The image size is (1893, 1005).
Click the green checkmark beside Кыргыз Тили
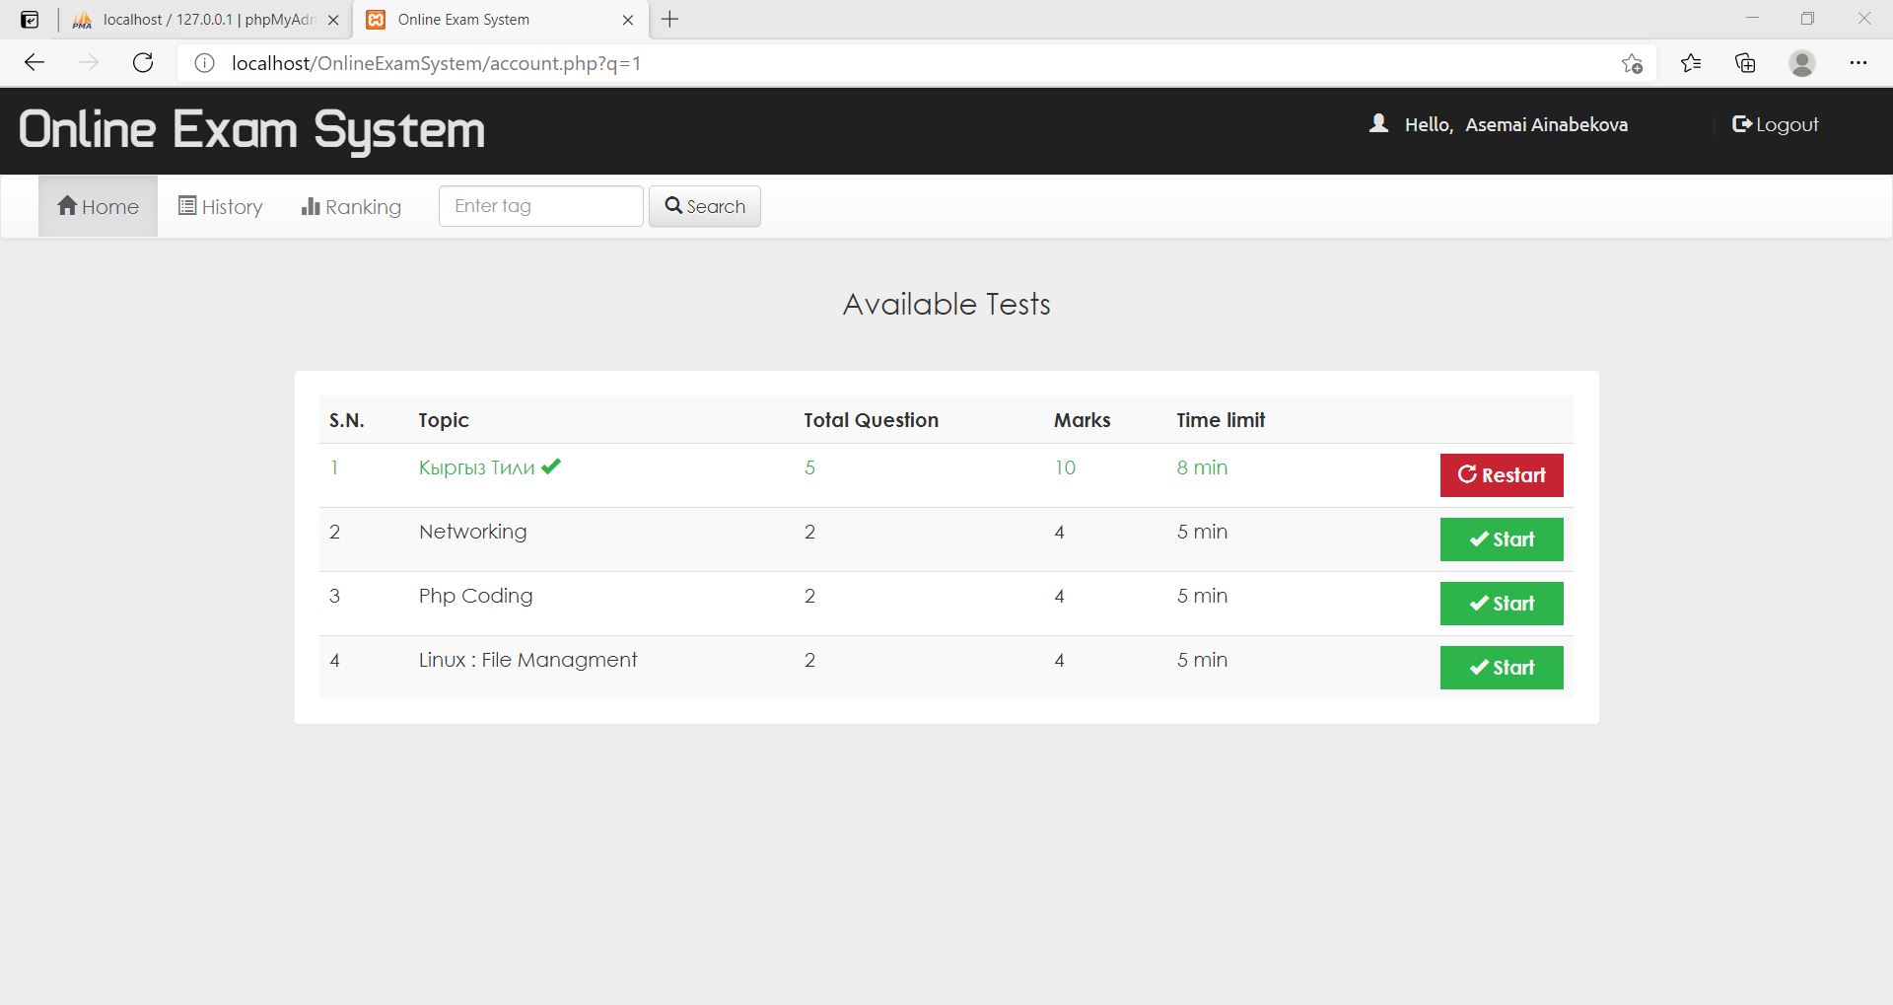[x=551, y=467]
